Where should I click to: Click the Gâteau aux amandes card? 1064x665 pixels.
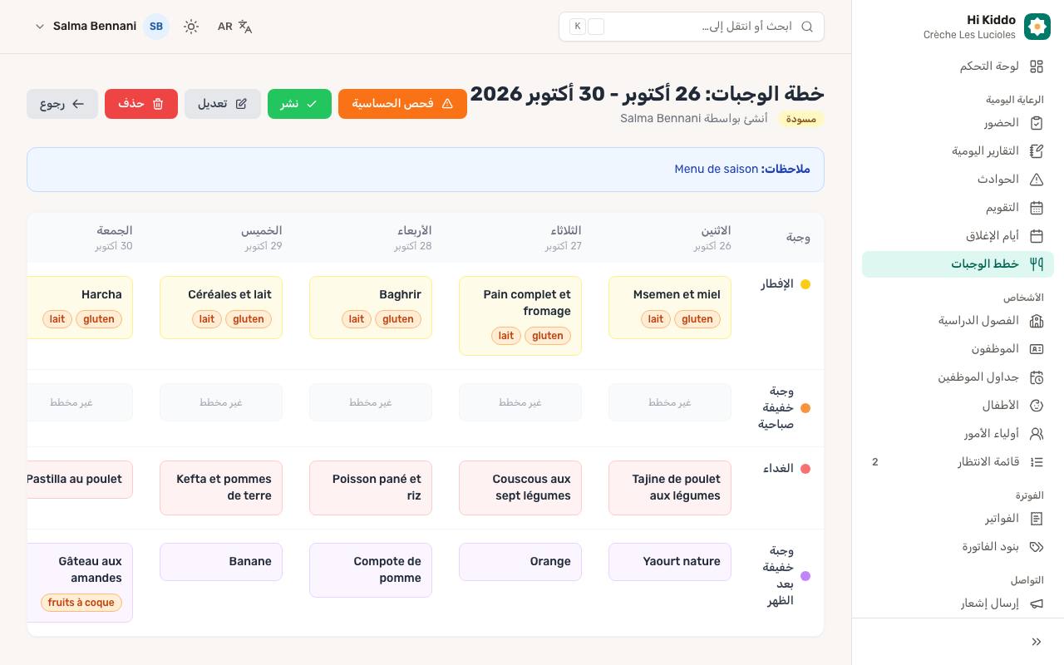coord(80,583)
